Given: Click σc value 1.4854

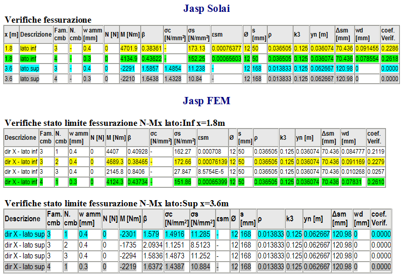Looking at the screenshot, I should pos(173,69).
